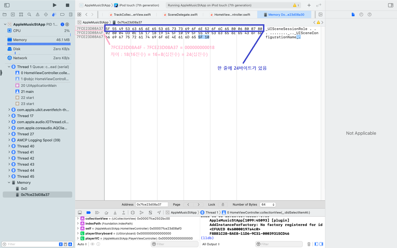Step into in debugger
The image size is (397, 248).
click(x=115, y=212)
